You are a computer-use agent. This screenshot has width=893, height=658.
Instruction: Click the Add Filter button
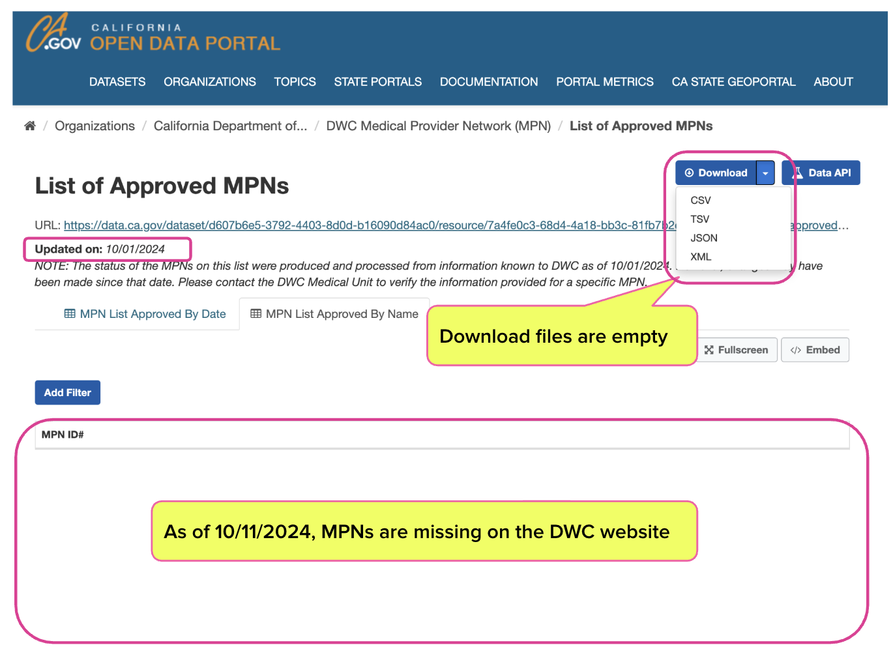tap(68, 393)
